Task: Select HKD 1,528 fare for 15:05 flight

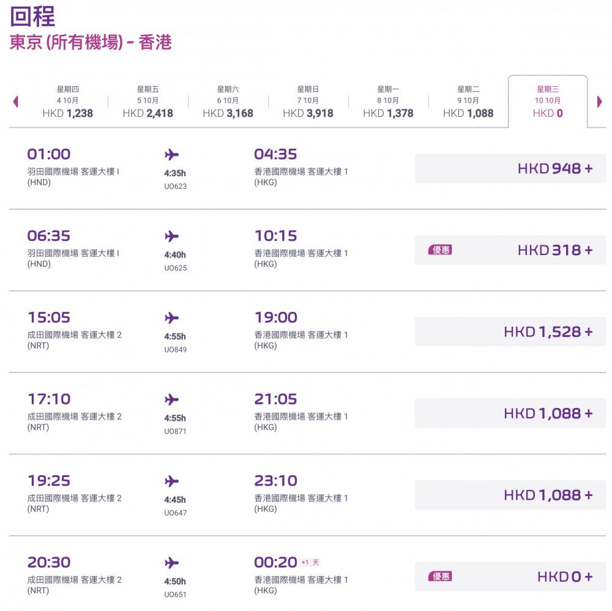Action: (510, 331)
